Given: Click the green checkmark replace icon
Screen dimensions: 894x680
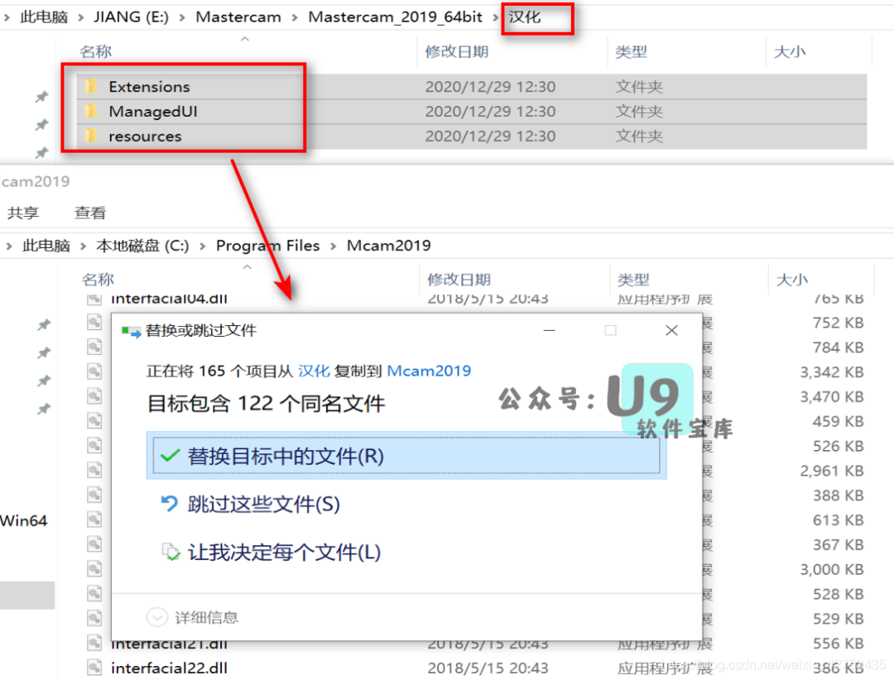Looking at the screenshot, I should (x=171, y=456).
